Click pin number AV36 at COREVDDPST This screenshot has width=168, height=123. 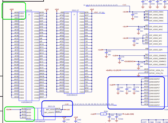146,104
